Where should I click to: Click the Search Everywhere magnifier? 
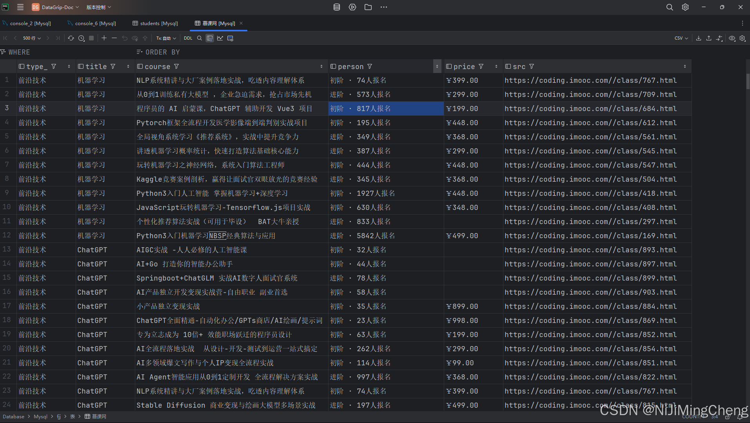(x=670, y=7)
